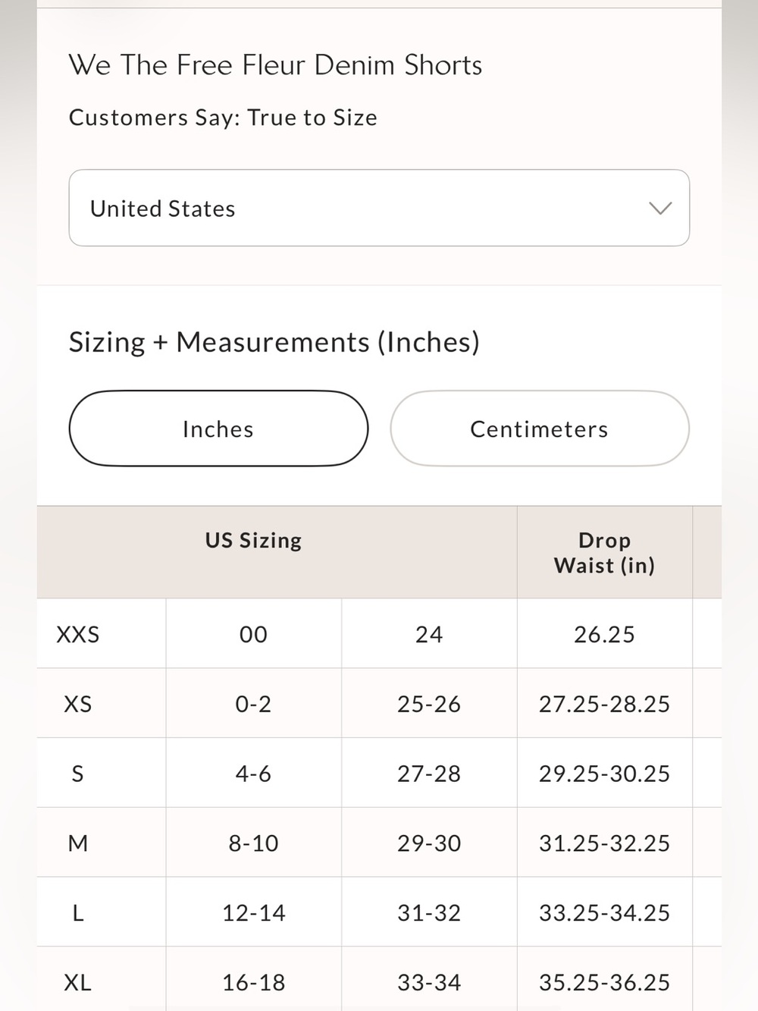Image resolution: width=758 pixels, height=1011 pixels.
Task: Click the 00 US size cell
Action: point(253,634)
